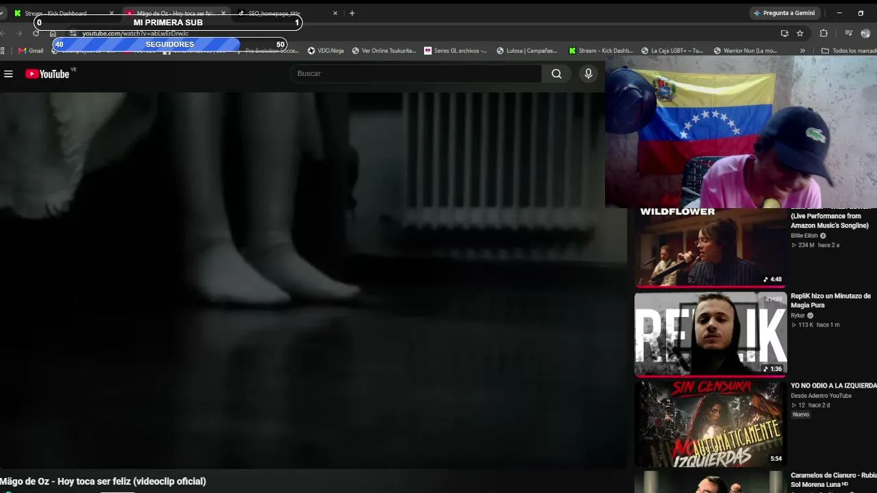The width and height of the screenshot is (877, 493).
Task: Minimize the browser window
Action: tap(839, 13)
